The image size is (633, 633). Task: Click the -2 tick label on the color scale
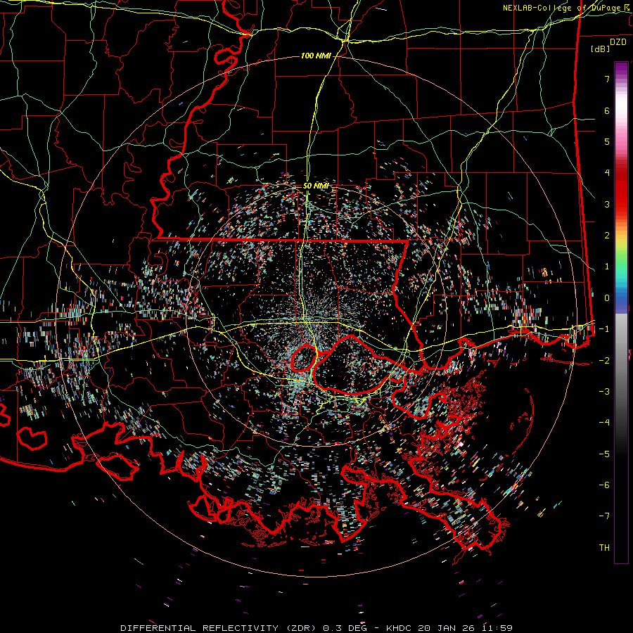[x=604, y=360]
